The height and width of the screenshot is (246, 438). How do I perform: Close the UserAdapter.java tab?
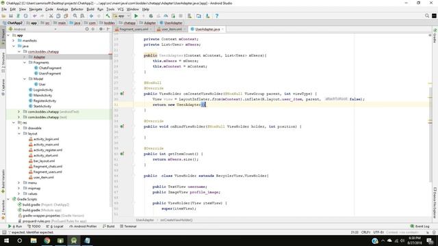(222, 29)
